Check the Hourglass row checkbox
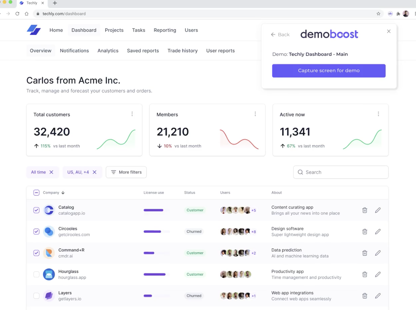The image size is (416, 310). (x=37, y=275)
